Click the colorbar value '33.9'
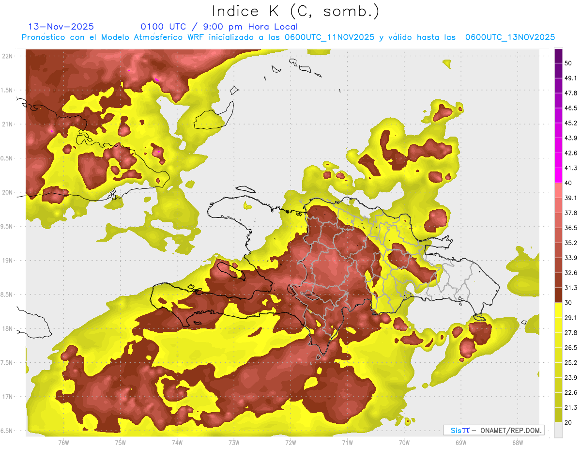This screenshot has height=449, width=581. click(571, 258)
